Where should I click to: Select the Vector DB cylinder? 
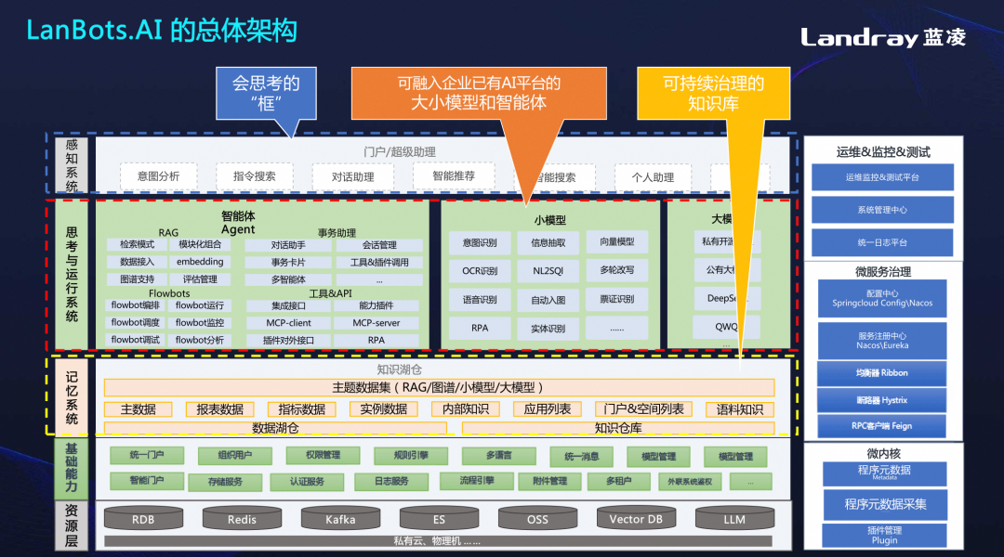[636, 519]
